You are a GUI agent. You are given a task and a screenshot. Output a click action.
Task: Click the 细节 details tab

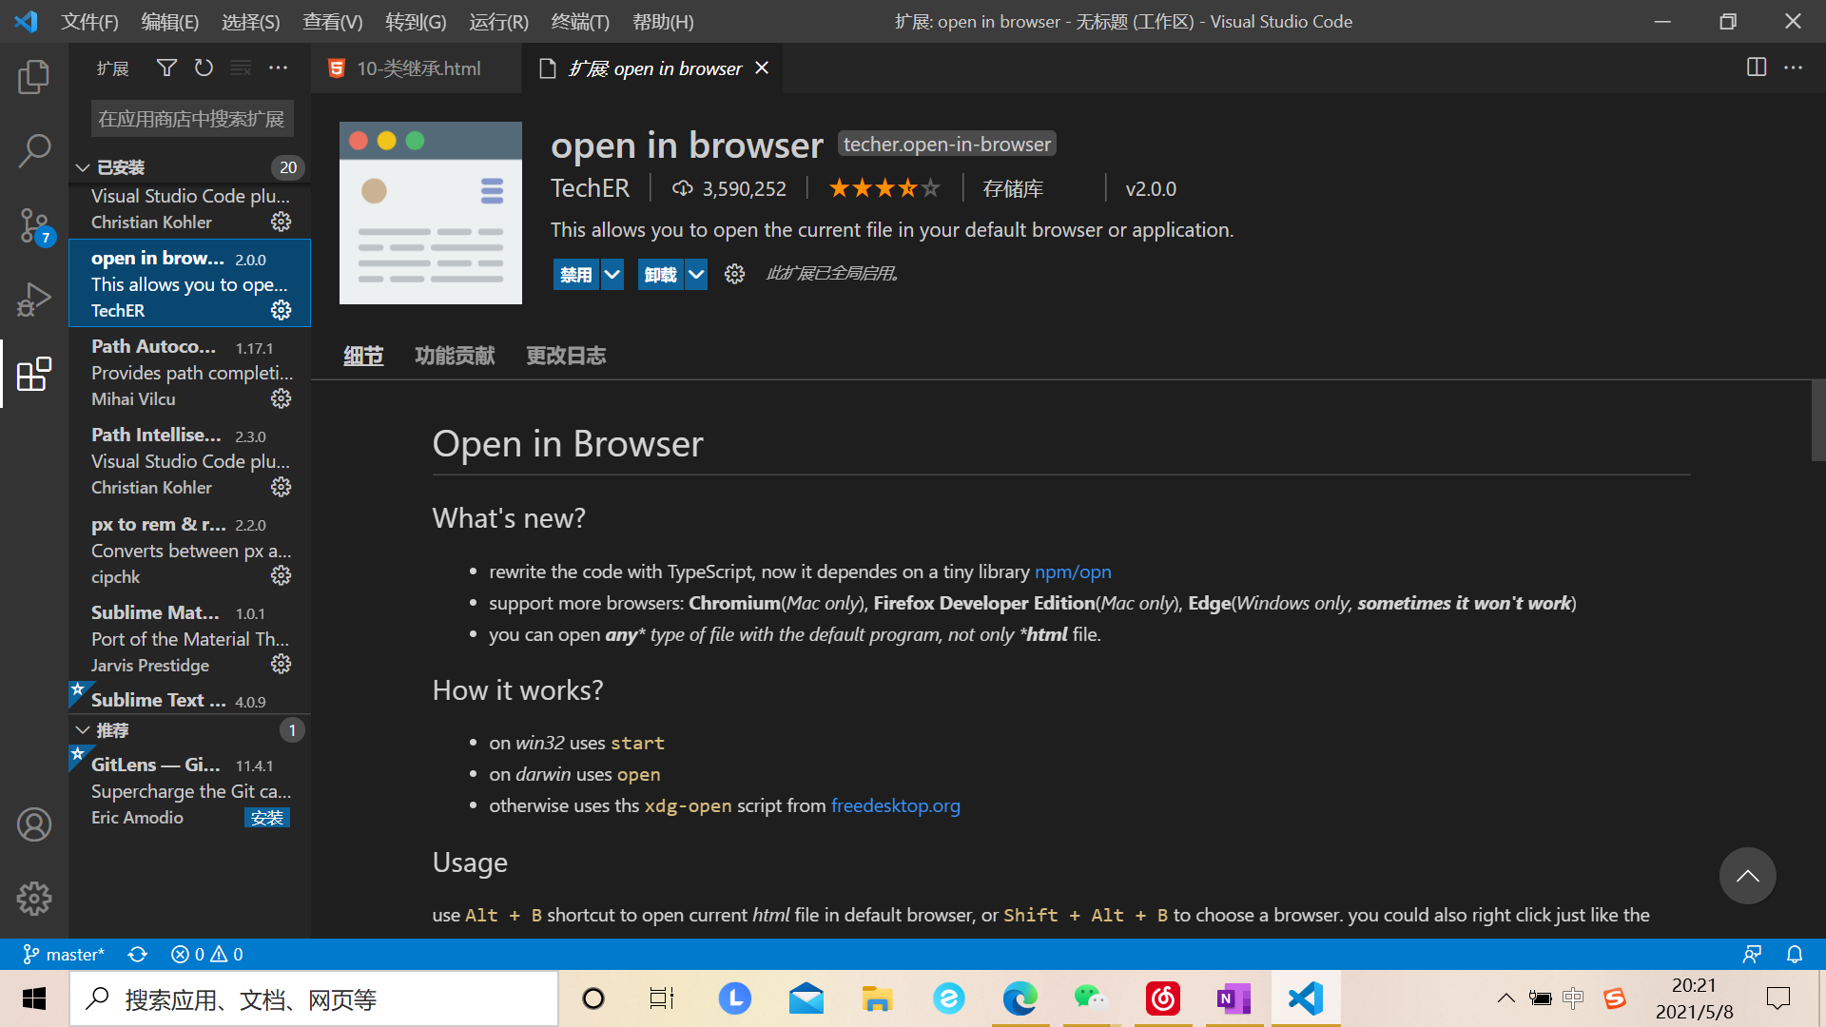[363, 355]
